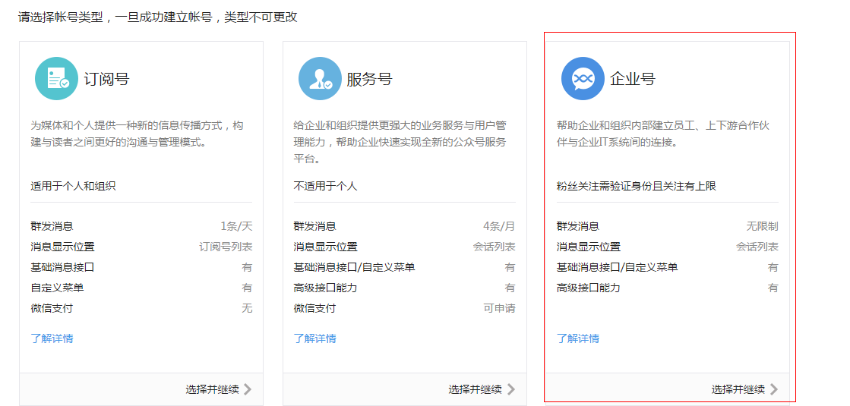Click the 服务号 blue person icon
Viewport: 850px width, 406px height.
(320, 78)
